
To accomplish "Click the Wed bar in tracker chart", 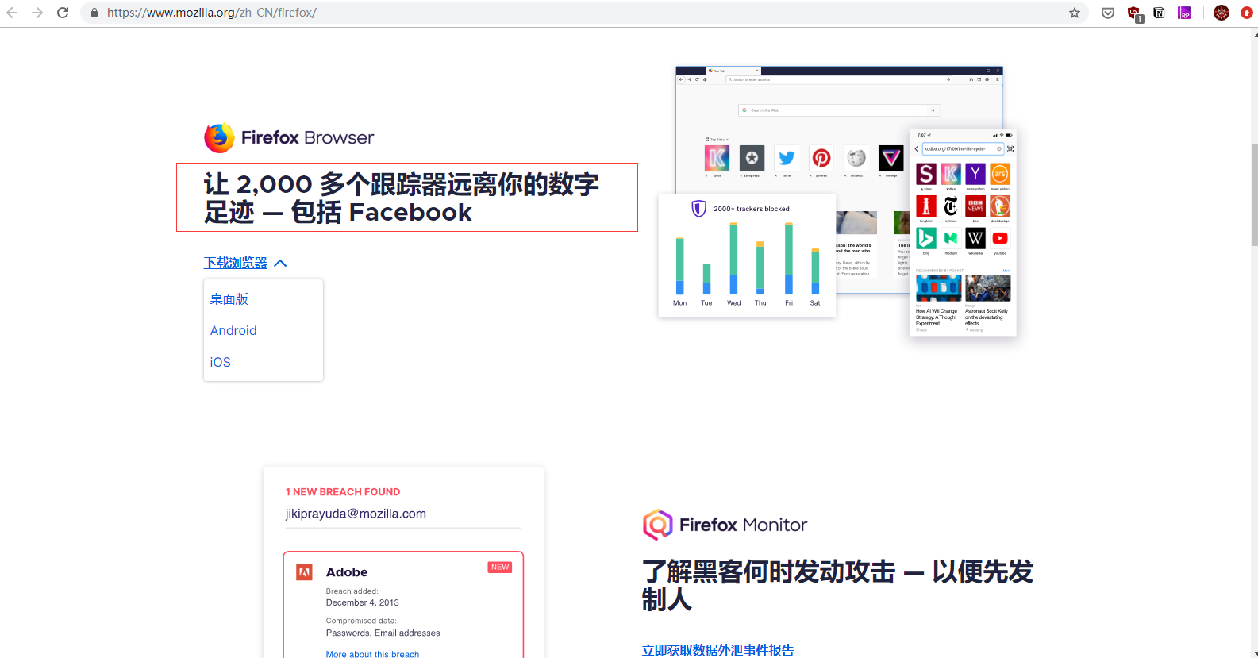I will click(x=733, y=259).
